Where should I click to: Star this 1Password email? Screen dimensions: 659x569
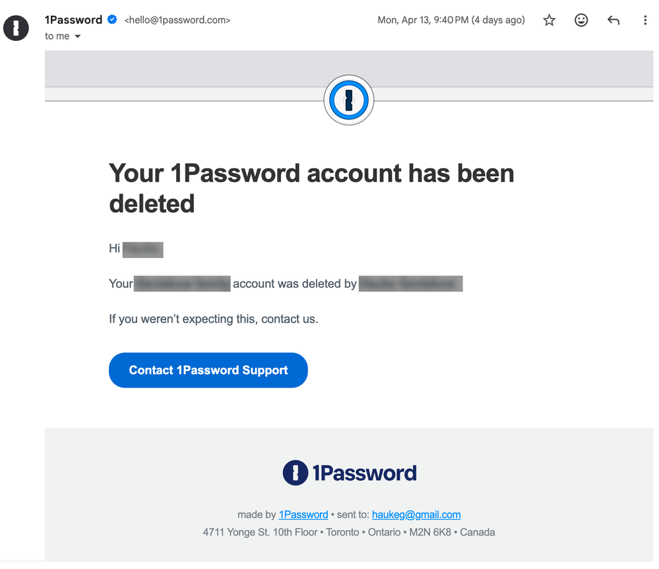[x=549, y=20]
